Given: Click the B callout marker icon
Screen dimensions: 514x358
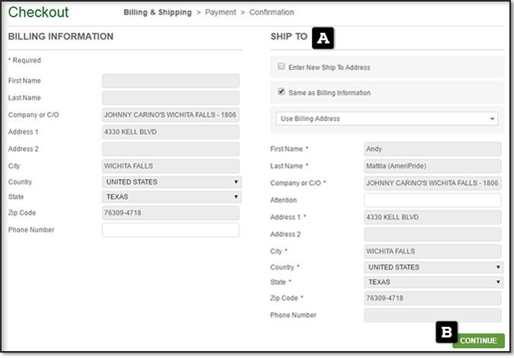Looking at the screenshot, I should coord(447,333).
